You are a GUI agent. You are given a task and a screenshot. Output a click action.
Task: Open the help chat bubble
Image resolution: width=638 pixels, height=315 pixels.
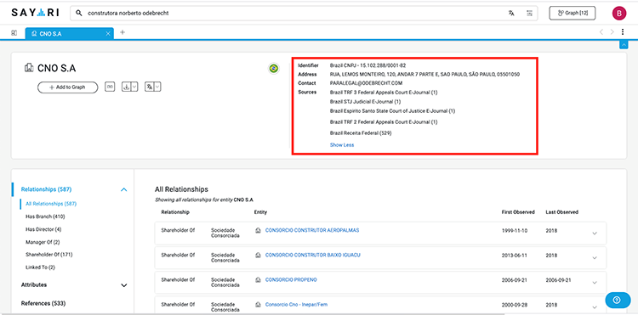coord(618,300)
